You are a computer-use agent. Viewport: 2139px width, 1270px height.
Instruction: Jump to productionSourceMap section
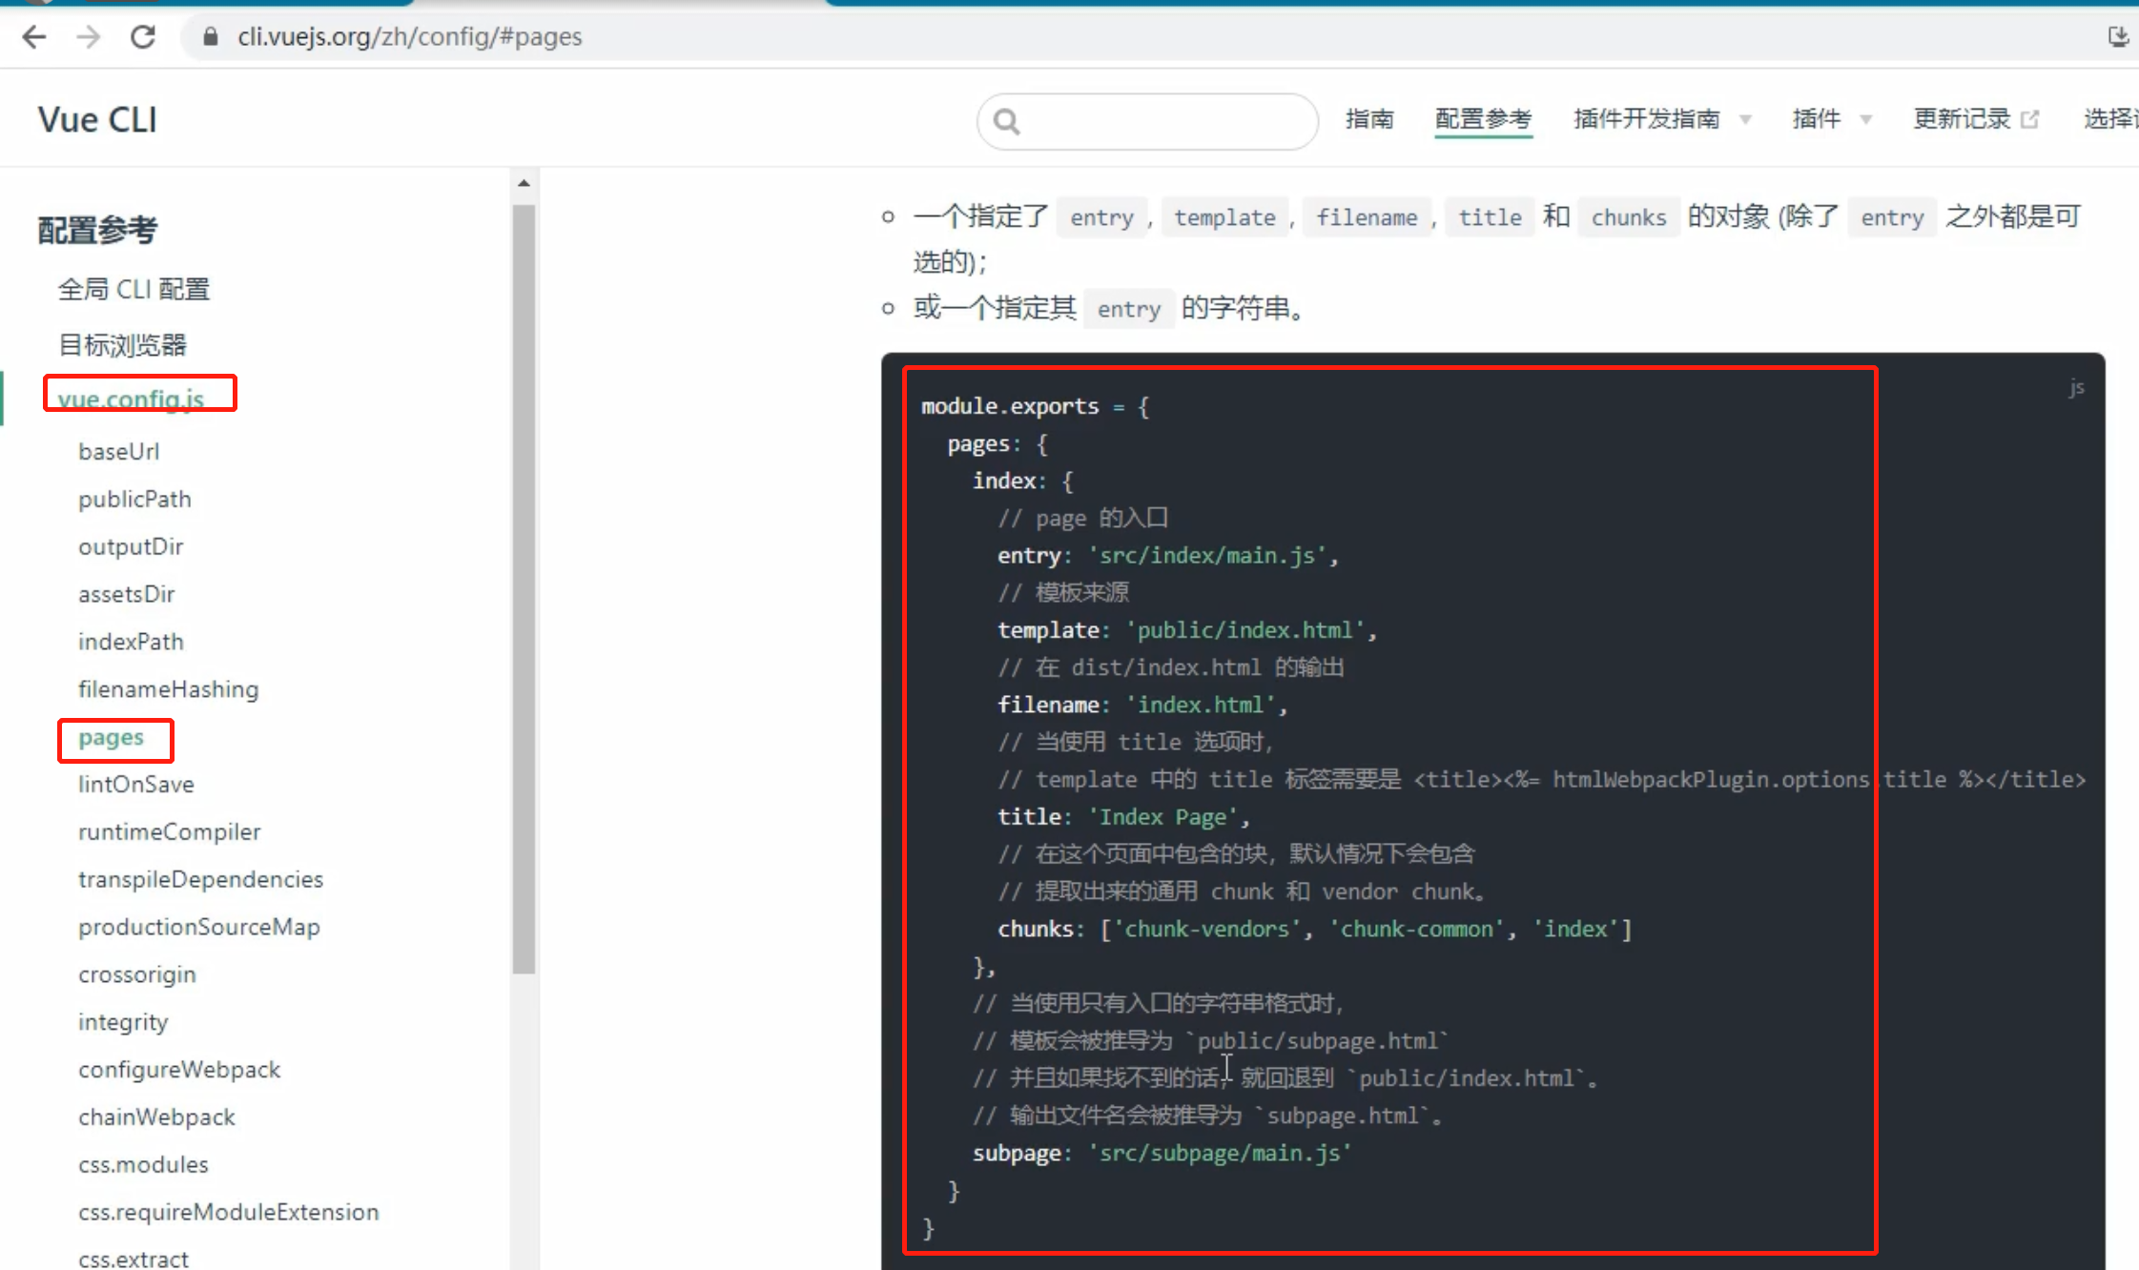pyautogui.click(x=198, y=927)
